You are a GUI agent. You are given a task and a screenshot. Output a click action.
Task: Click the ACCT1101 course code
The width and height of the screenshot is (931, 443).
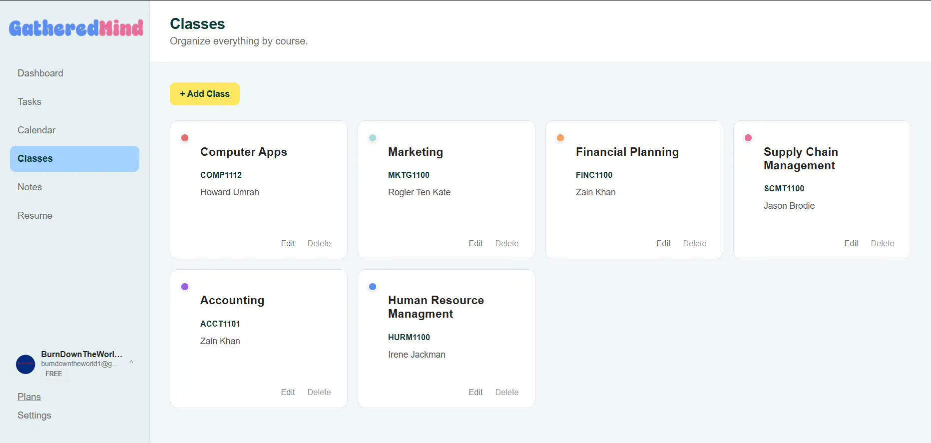coord(220,324)
